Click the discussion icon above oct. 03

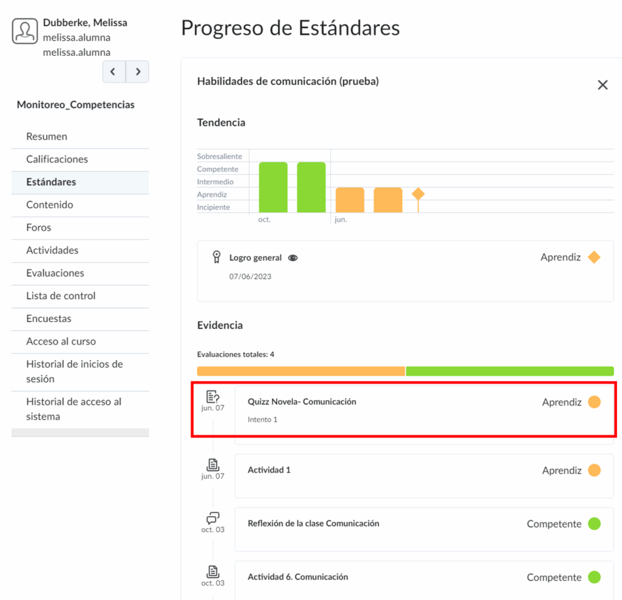213,518
